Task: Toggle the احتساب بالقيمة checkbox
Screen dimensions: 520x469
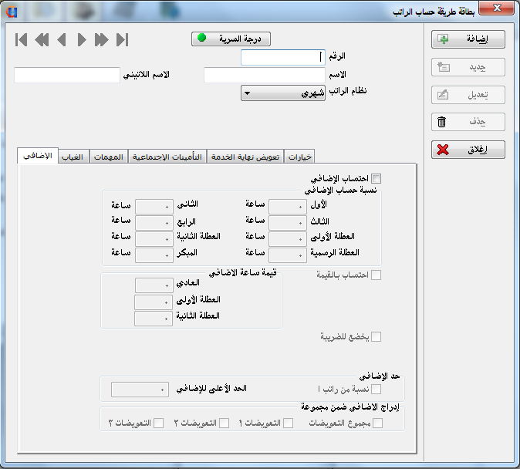Action: coord(376,275)
